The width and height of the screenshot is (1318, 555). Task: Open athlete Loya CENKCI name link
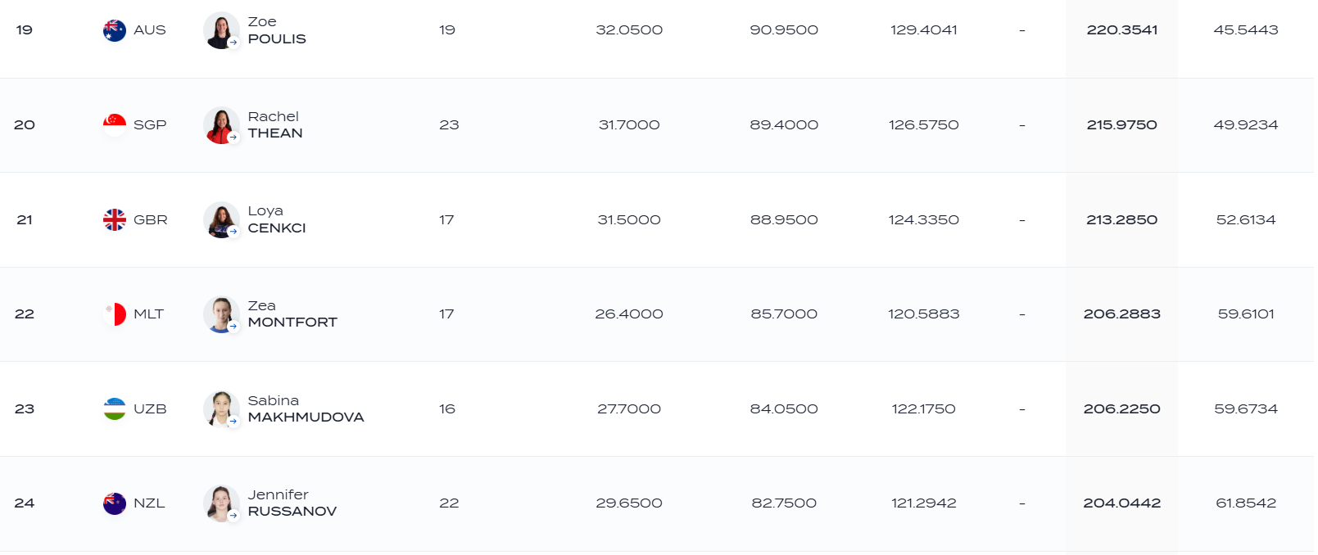click(x=277, y=219)
